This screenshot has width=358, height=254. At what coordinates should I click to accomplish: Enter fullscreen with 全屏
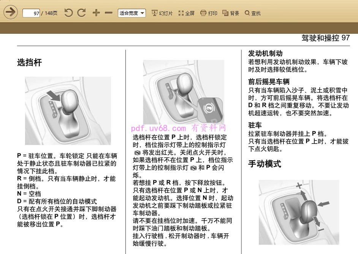click(x=186, y=13)
